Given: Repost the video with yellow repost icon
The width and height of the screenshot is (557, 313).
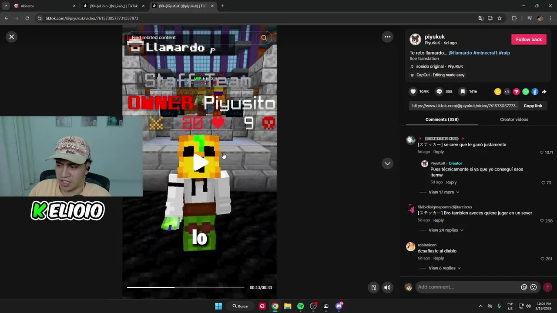Looking at the screenshot, I should click(x=497, y=92).
